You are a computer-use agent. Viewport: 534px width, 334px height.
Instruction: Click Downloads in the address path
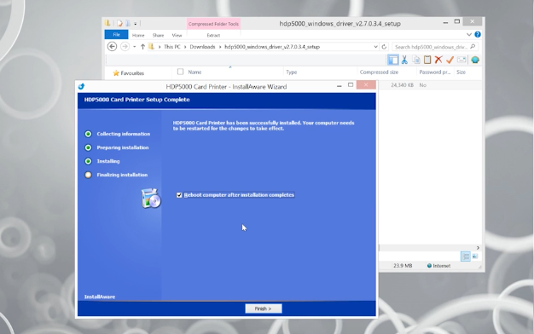tap(202, 47)
